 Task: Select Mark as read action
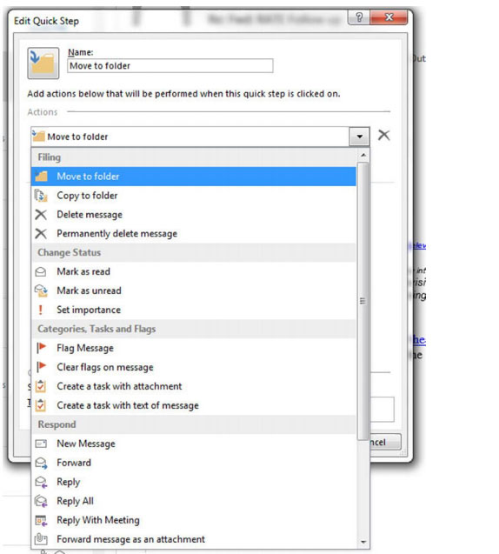pyautogui.click(x=194, y=271)
